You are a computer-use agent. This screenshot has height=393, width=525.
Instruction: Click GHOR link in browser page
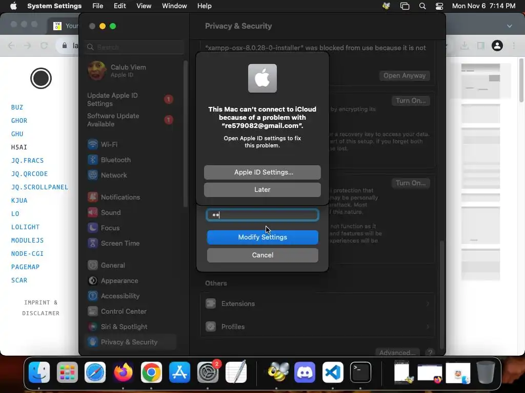[x=19, y=121]
